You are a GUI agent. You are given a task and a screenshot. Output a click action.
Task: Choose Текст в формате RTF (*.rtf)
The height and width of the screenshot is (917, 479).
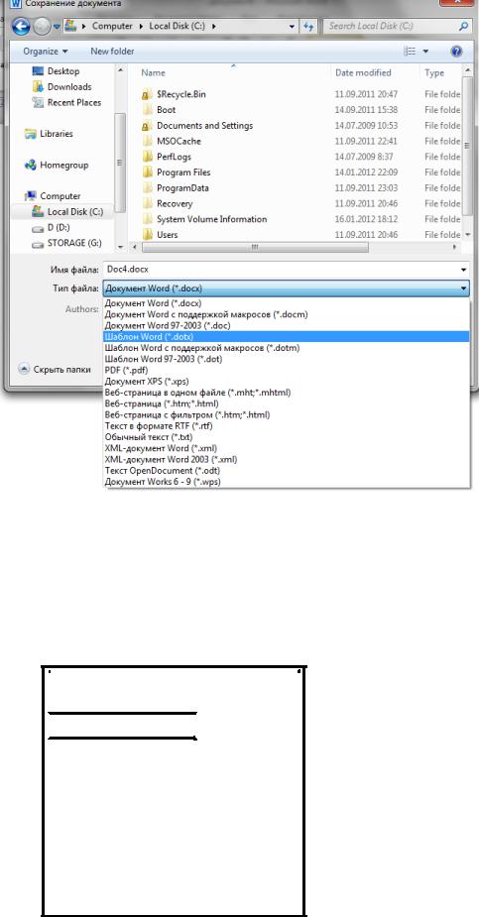(x=287, y=425)
